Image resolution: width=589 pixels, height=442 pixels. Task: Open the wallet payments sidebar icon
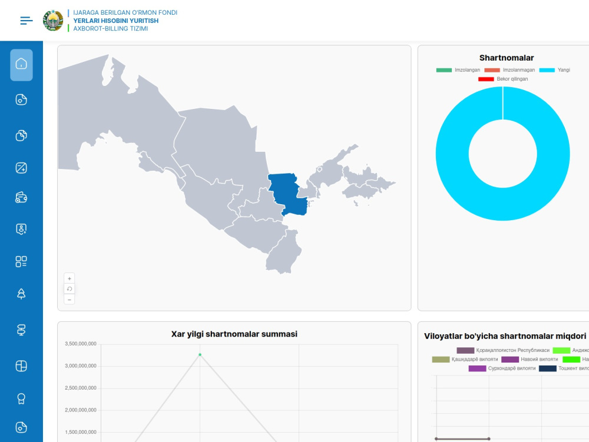pos(21,198)
